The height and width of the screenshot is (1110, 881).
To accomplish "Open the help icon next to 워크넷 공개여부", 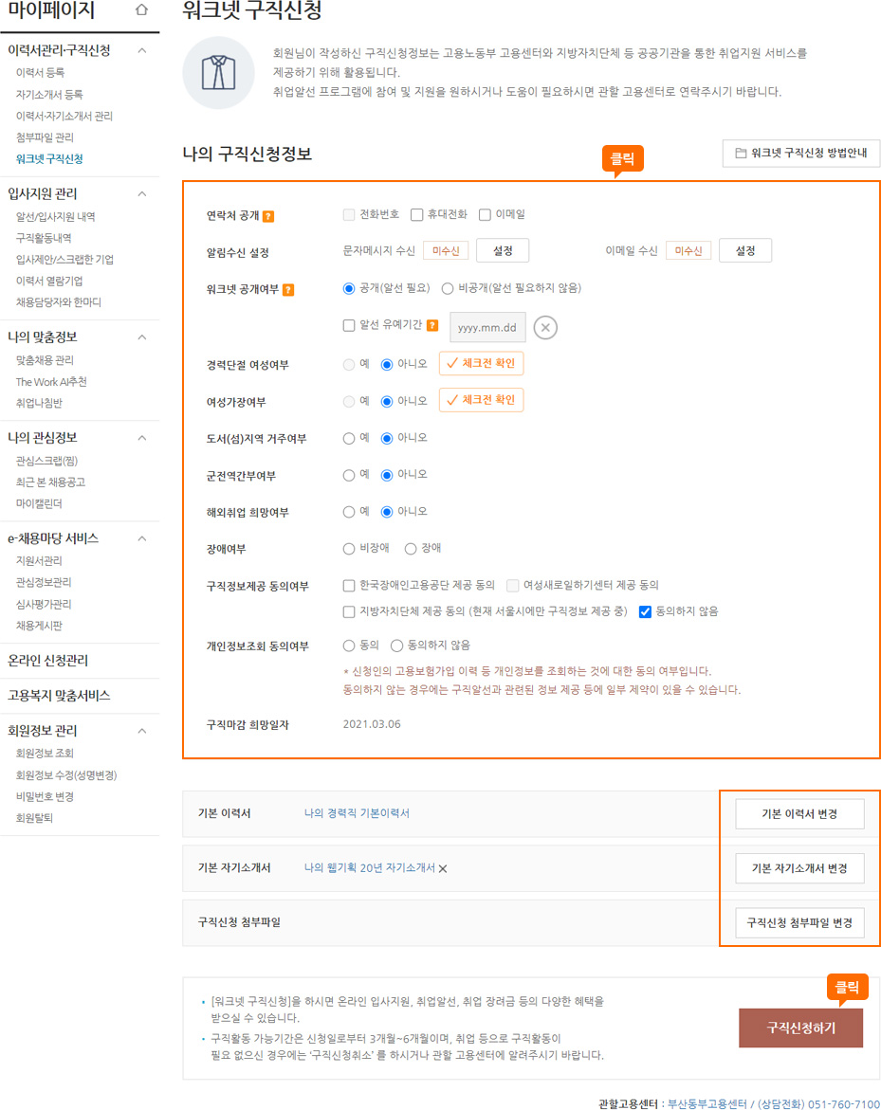I will tap(287, 289).
